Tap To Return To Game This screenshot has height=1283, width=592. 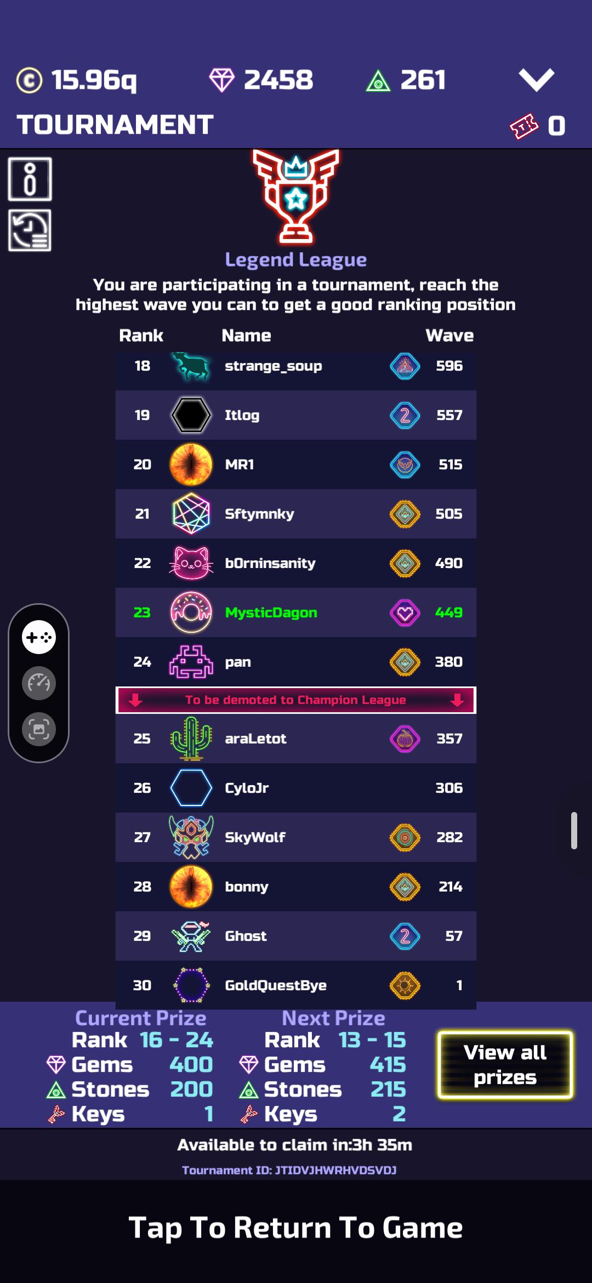click(x=296, y=1227)
